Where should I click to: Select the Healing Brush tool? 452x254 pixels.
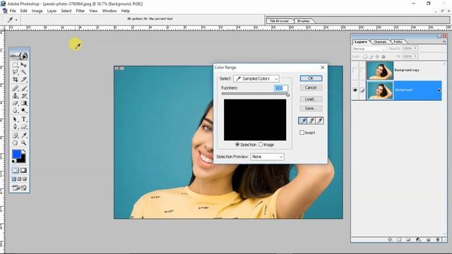click(16, 88)
